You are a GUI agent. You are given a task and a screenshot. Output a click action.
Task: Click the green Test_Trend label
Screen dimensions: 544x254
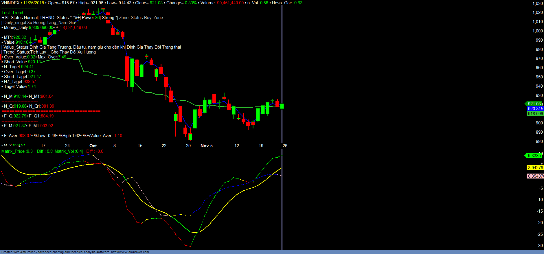(13, 13)
